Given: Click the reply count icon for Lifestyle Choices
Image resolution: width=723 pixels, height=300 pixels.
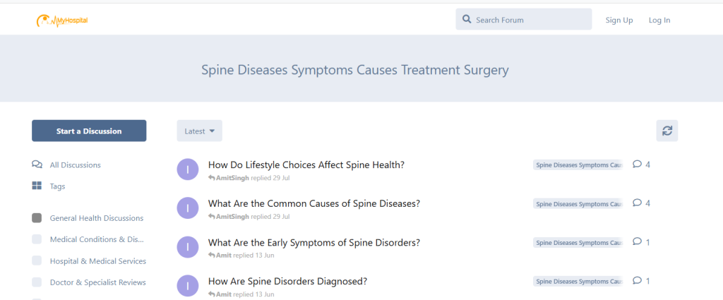Looking at the screenshot, I should click(x=637, y=164).
